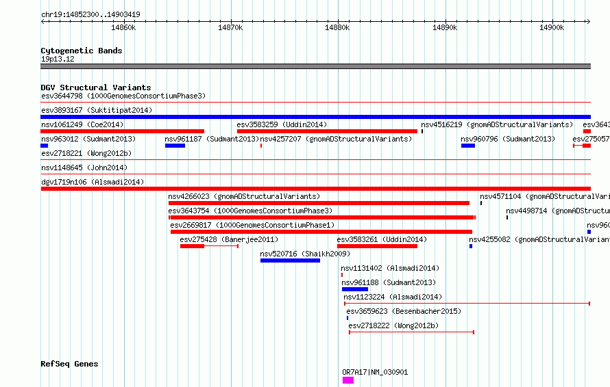Click the nsv961188 Sudmant2013 label
Image resolution: width=610 pixels, height=387 pixels.
389,282
